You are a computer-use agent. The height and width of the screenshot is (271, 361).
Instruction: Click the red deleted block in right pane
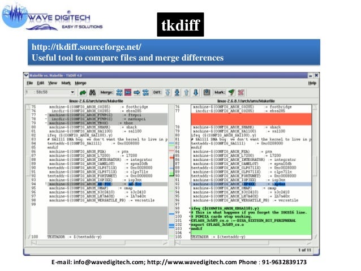[251, 119]
